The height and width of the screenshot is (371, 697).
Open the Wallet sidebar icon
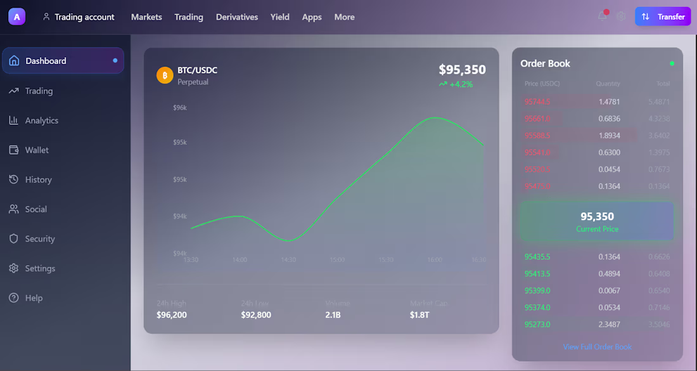point(14,150)
